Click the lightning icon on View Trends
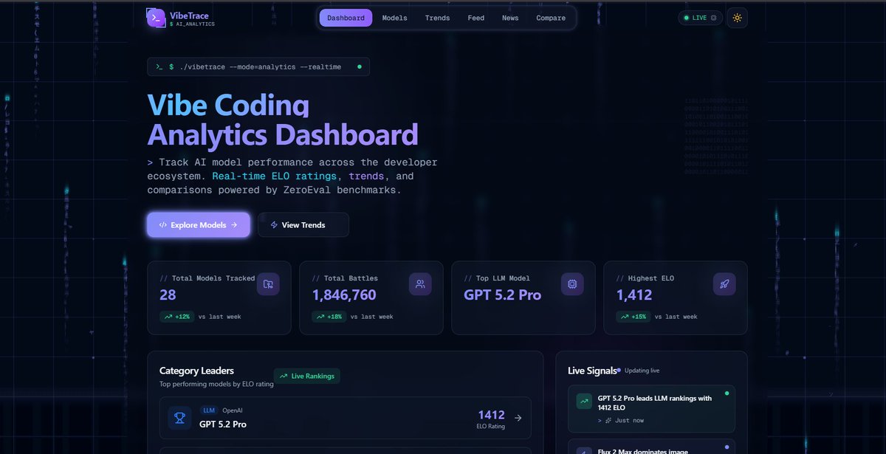The width and height of the screenshot is (886, 454). point(274,225)
